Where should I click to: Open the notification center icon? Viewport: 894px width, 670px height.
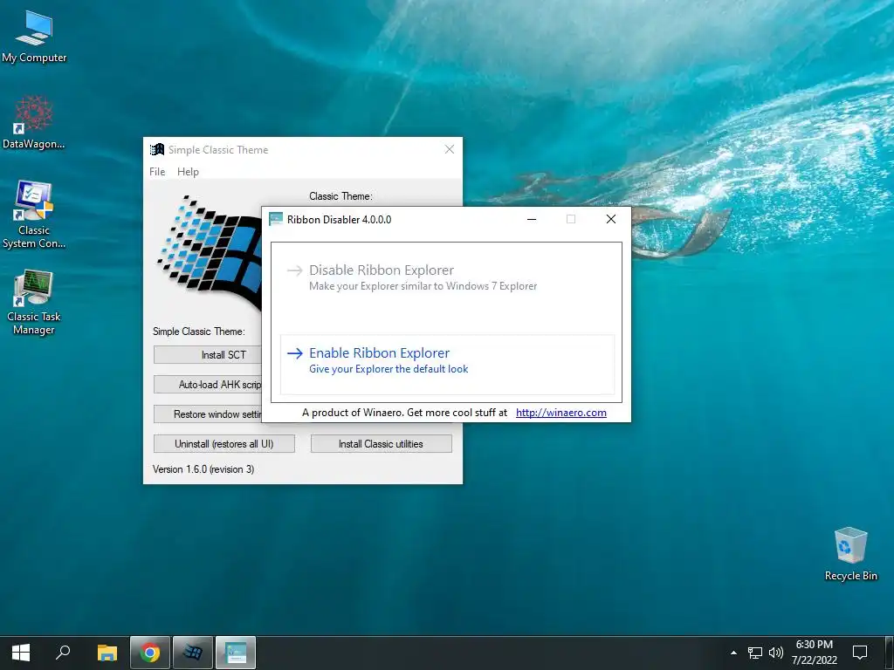(860, 653)
